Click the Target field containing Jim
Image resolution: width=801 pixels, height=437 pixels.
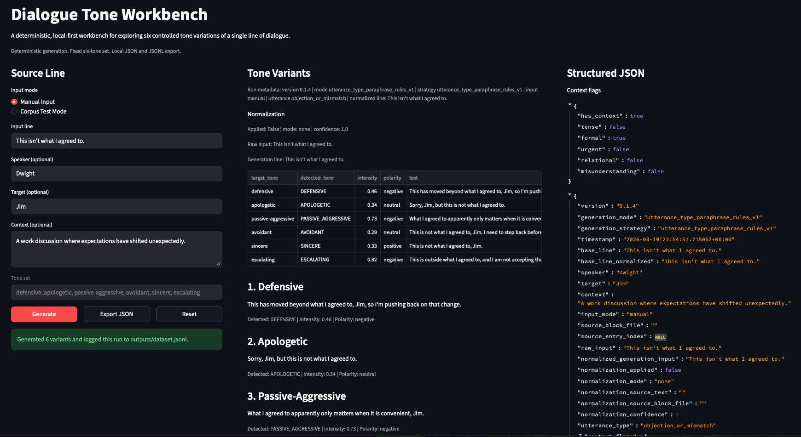[116, 207]
